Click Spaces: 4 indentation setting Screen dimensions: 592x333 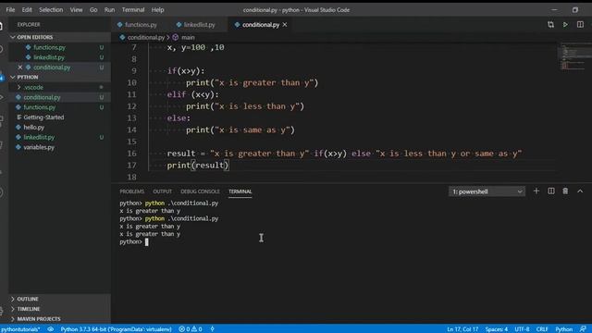(x=497, y=329)
